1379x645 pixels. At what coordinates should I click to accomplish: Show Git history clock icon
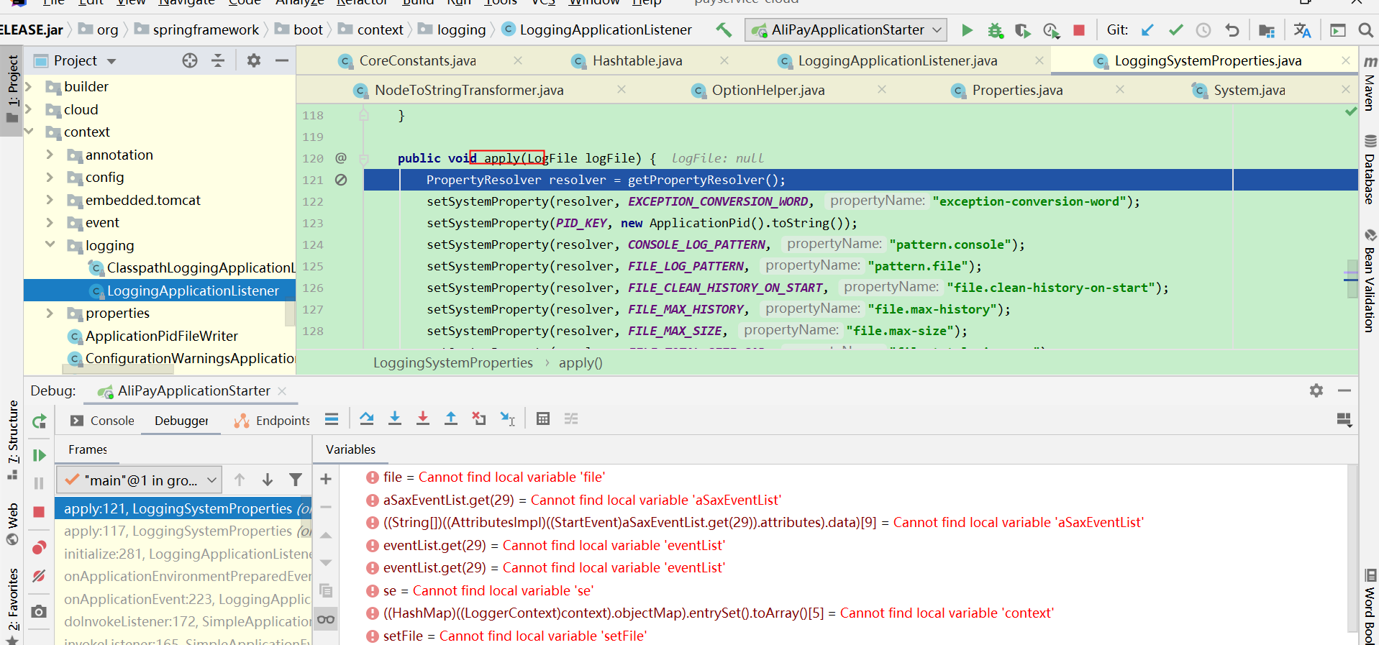point(1203,30)
